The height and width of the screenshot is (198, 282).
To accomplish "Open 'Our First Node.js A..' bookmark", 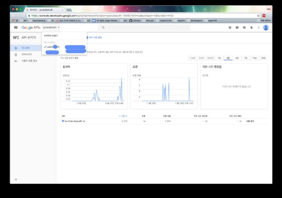I will pos(68,21).
